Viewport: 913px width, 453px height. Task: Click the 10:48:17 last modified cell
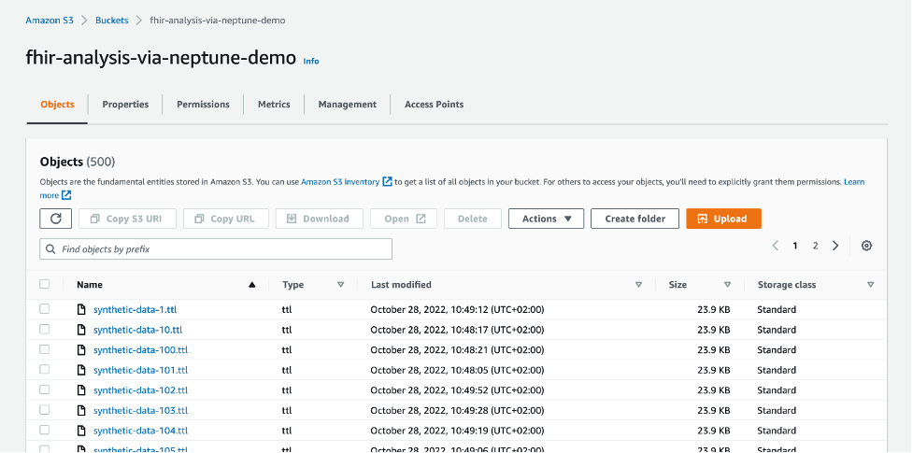(457, 330)
